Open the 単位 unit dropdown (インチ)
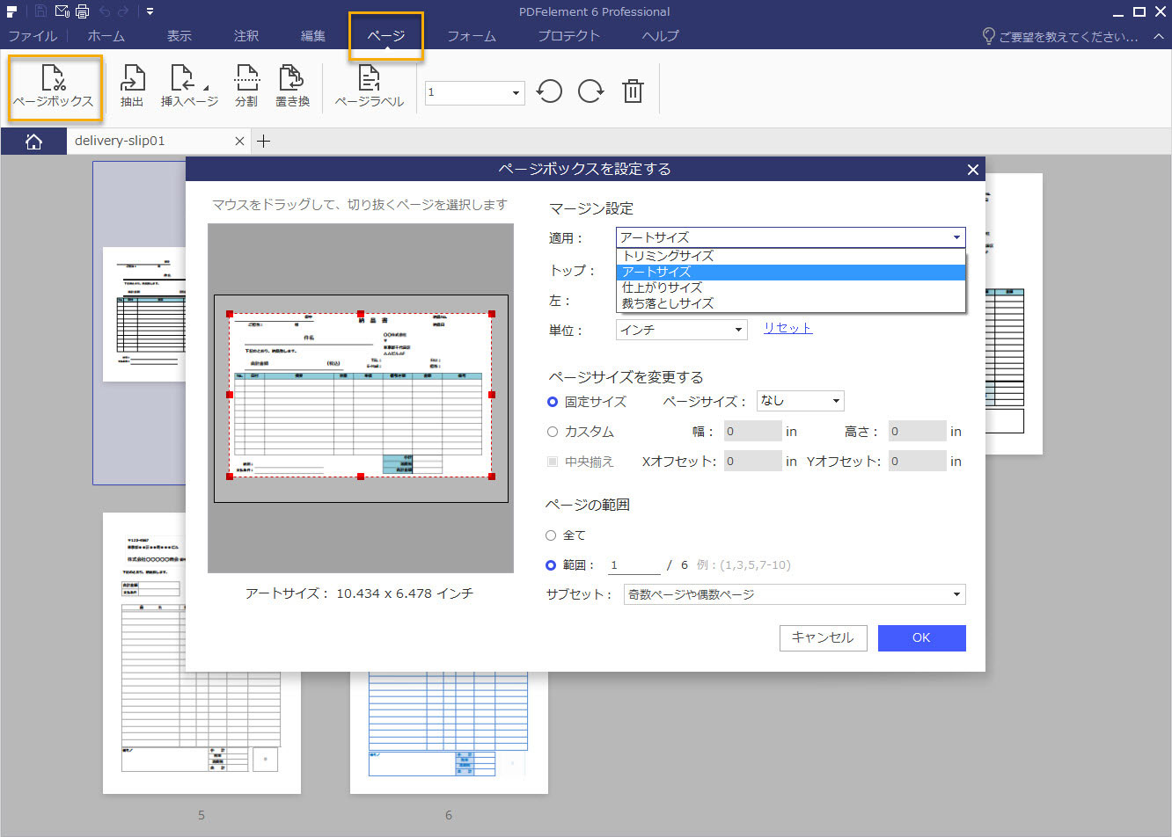Viewport: 1172px width, 837px height. (682, 330)
